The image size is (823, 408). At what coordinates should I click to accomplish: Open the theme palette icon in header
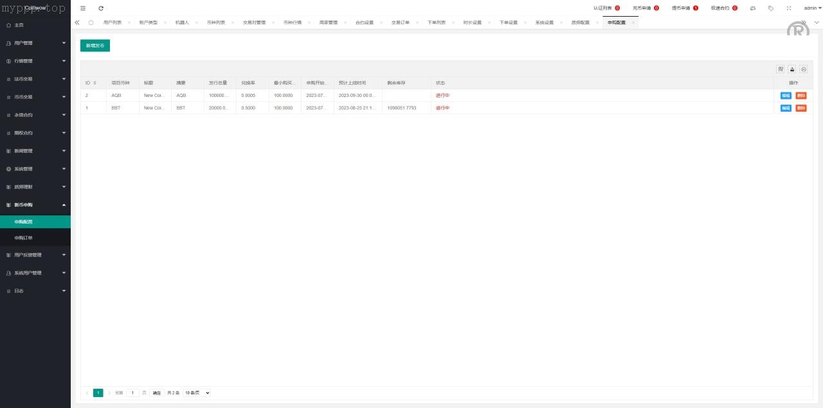point(753,8)
